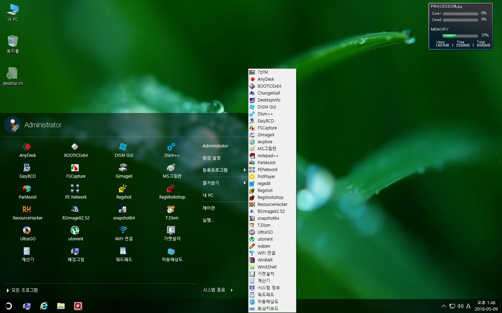
Task: Open 배경그림 wallpaper start menu tile
Action: [x=76, y=255]
